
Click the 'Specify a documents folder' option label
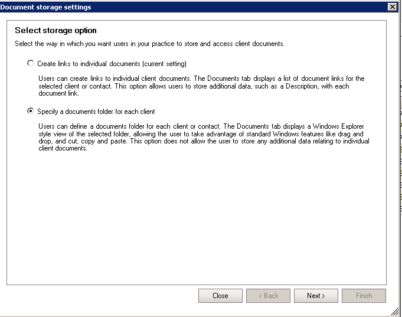coord(96,111)
